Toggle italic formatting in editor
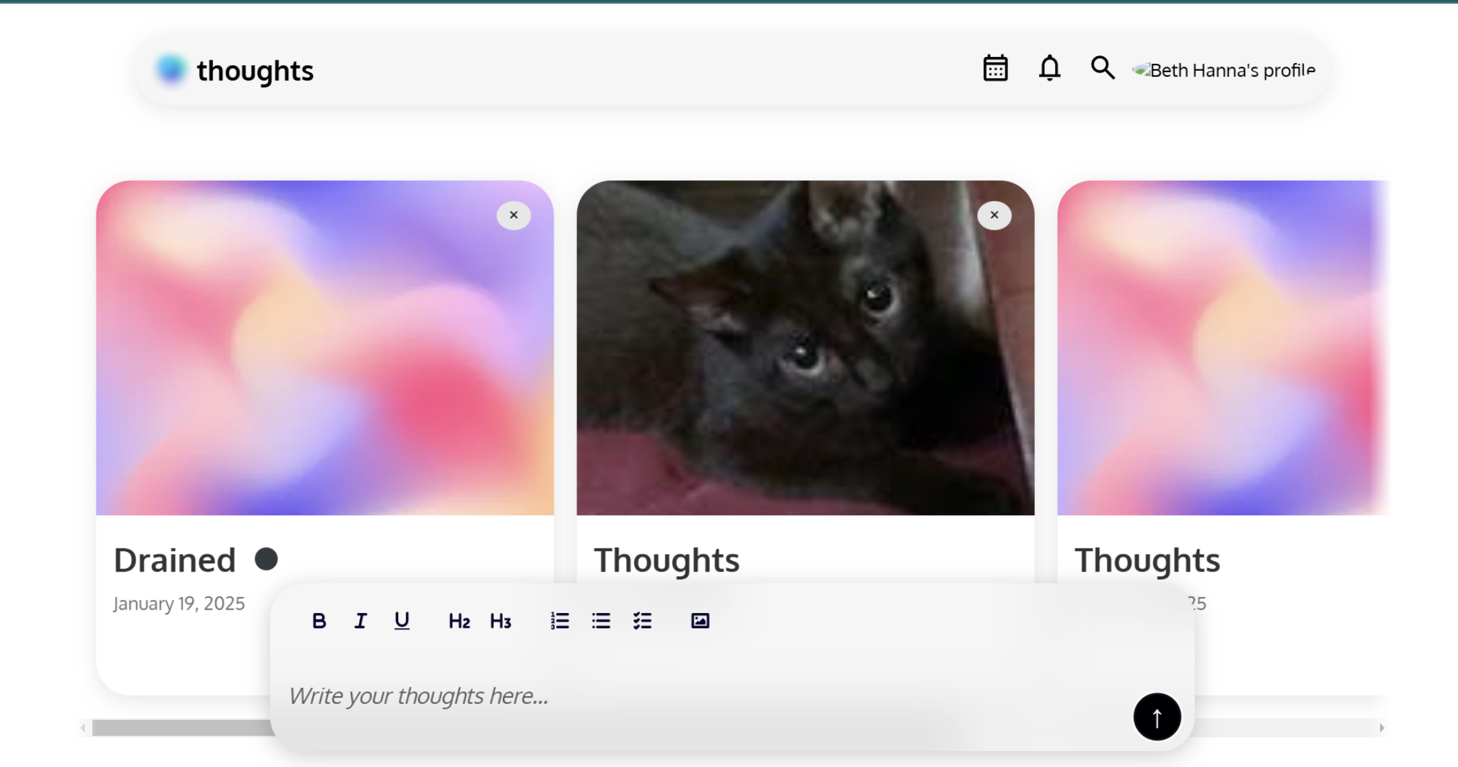 click(x=360, y=621)
